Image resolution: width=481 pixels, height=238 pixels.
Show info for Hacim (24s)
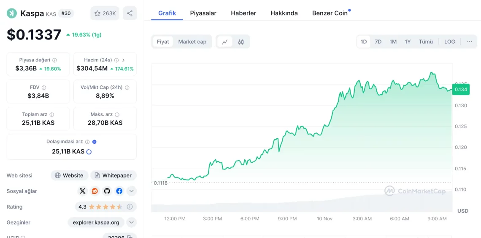click(116, 60)
